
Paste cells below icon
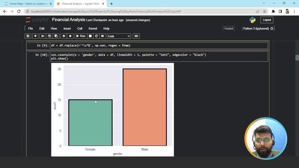click(56, 36)
